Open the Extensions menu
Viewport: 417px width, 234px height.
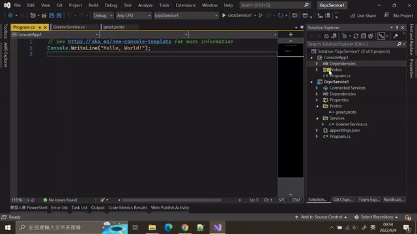pyautogui.click(x=185, y=5)
